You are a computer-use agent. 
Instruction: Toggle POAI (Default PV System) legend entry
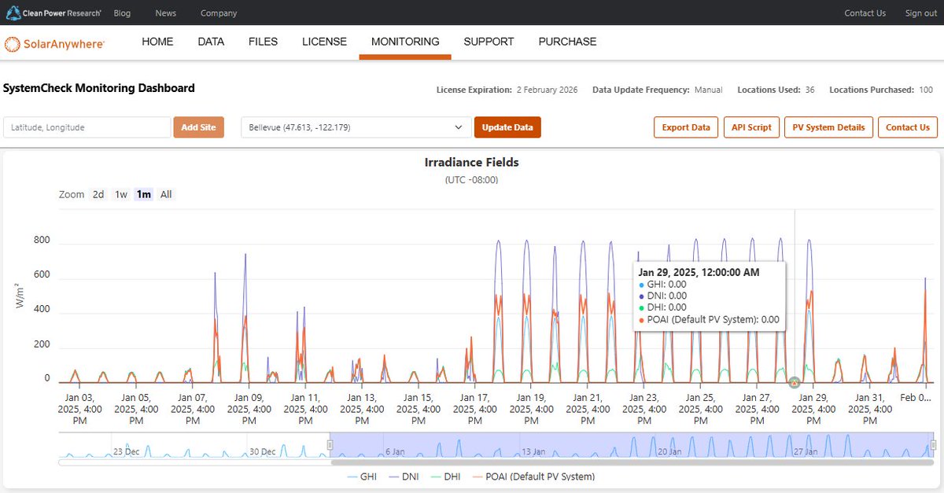click(x=535, y=476)
